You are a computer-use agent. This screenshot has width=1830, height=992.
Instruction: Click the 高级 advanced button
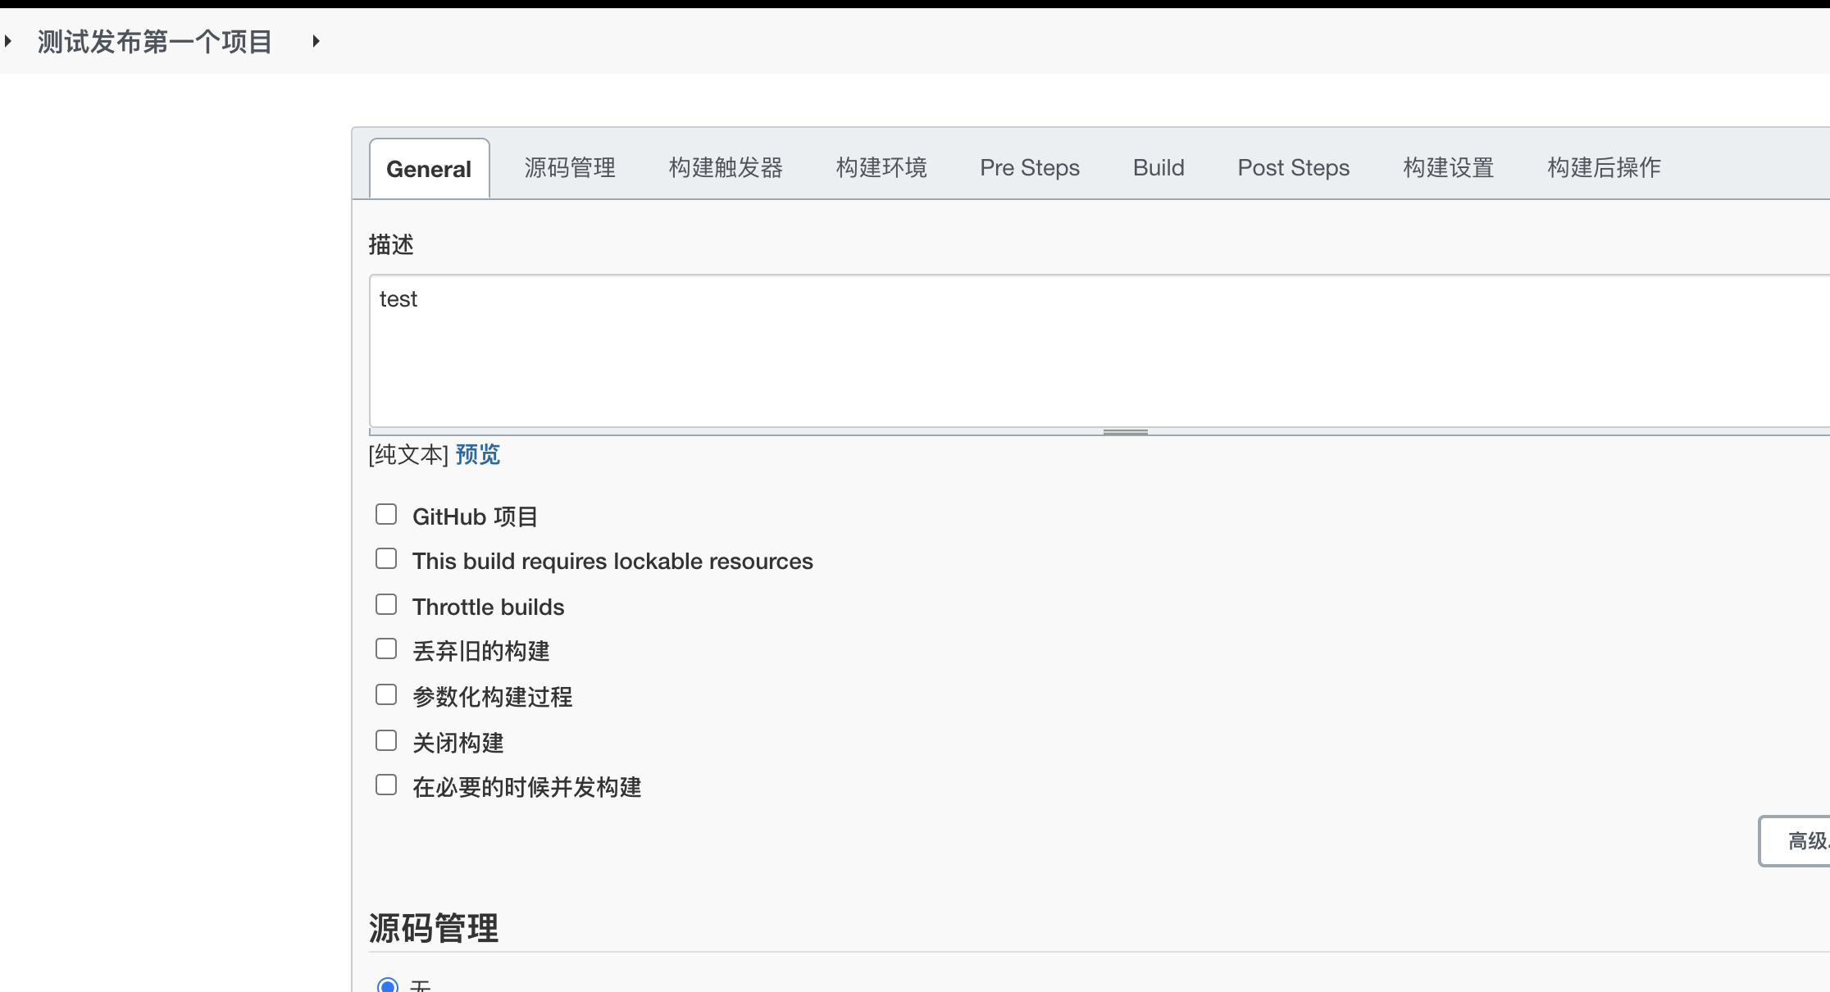pos(1800,840)
